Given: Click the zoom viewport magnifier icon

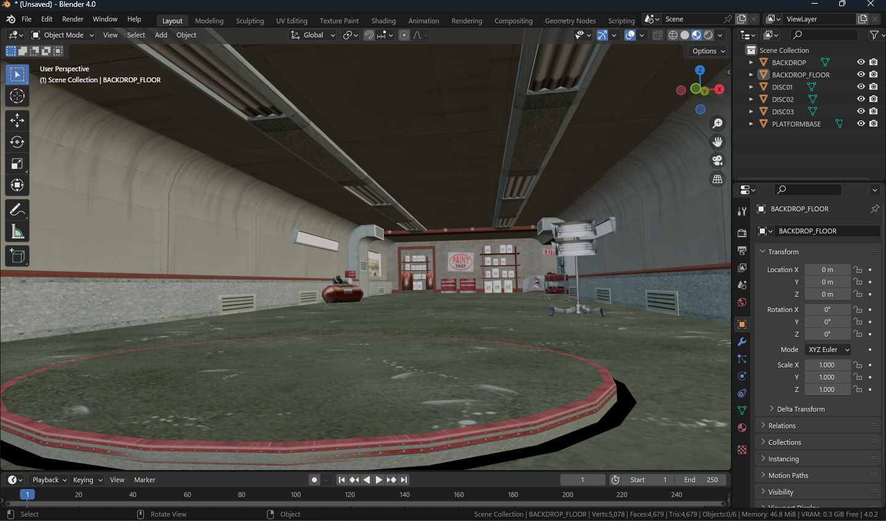Looking at the screenshot, I should [717, 123].
